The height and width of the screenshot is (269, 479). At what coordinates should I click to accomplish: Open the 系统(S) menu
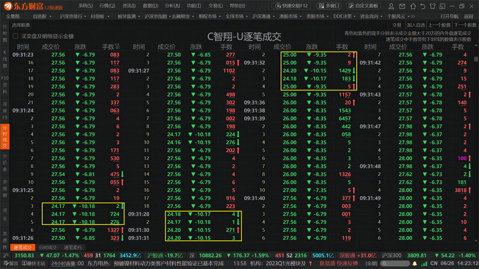point(85,6)
